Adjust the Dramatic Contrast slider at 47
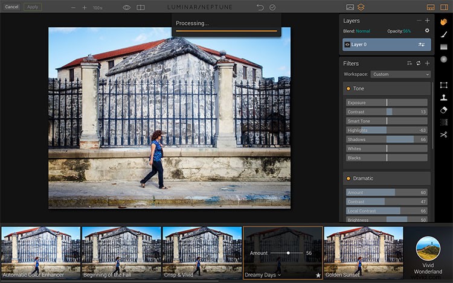The width and height of the screenshot is (453, 283). (x=387, y=202)
